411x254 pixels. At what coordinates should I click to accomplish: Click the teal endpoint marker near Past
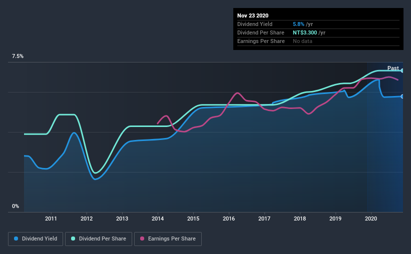[402, 70]
